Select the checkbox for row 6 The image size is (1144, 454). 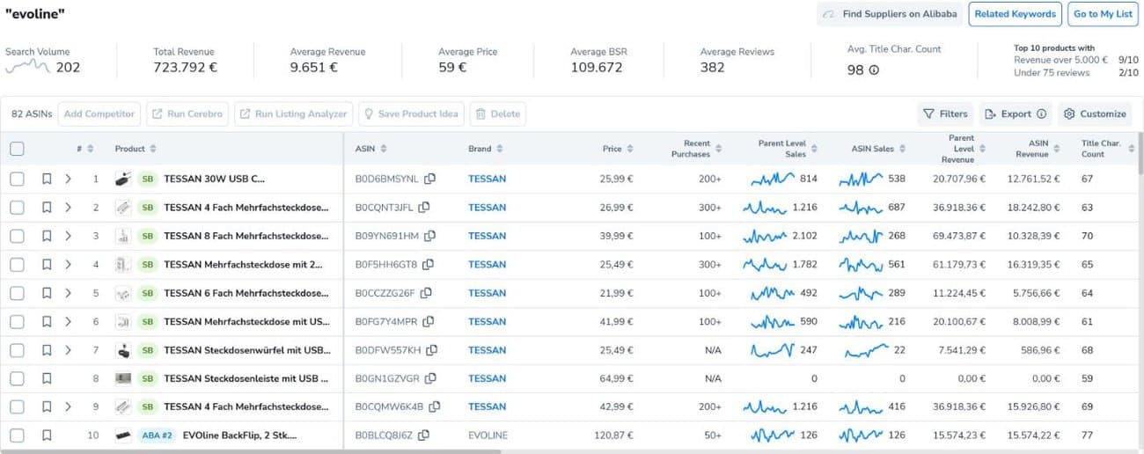coord(17,321)
